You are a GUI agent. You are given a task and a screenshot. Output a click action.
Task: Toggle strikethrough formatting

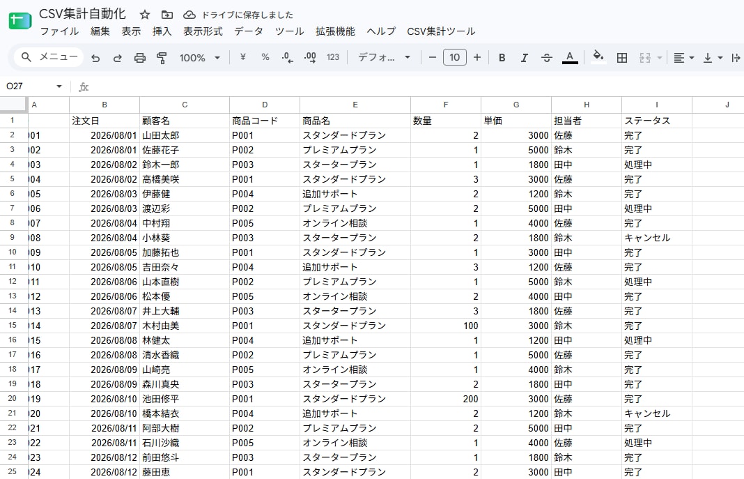[x=547, y=58]
